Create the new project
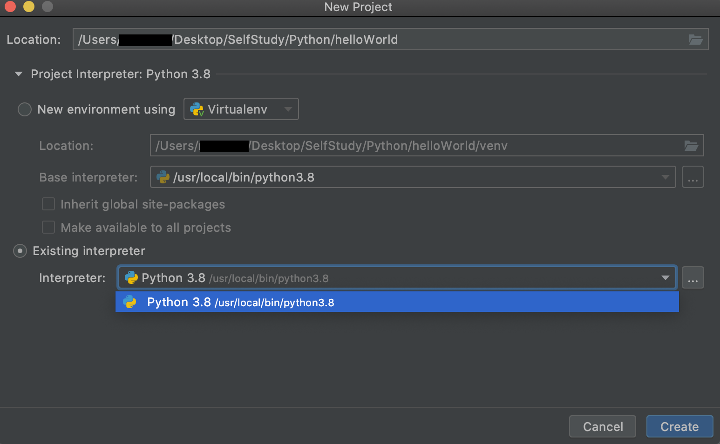This screenshot has width=720, height=444. (x=679, y=426)
